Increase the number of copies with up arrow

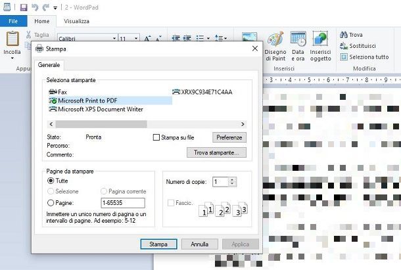click(x=232, y=179)
